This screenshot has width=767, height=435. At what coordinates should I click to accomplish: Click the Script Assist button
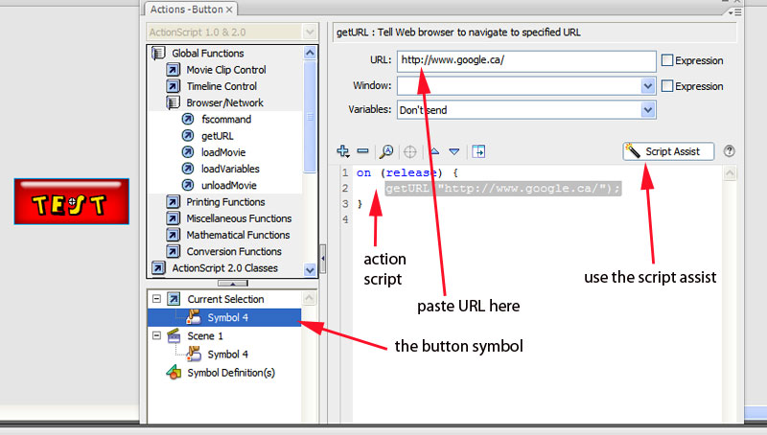pos(667,151)
